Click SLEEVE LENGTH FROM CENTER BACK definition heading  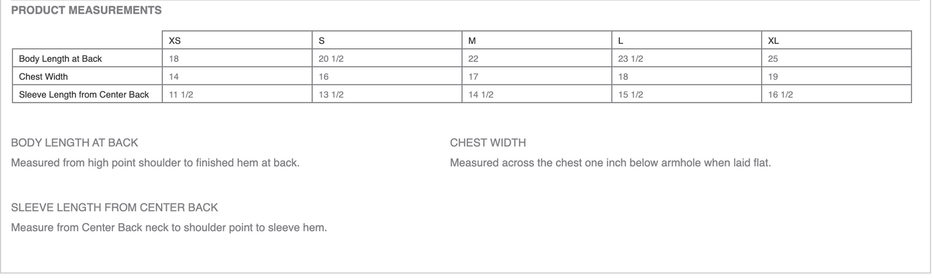click(x=114, y=208)
